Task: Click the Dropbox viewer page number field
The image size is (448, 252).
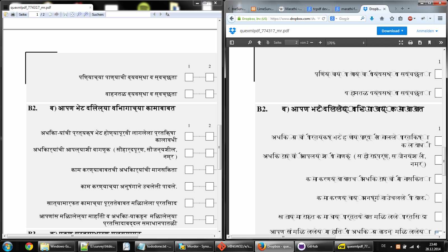Action: point(291,43)
